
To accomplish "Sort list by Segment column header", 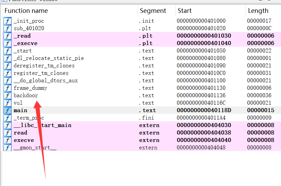I will point(153,11).
